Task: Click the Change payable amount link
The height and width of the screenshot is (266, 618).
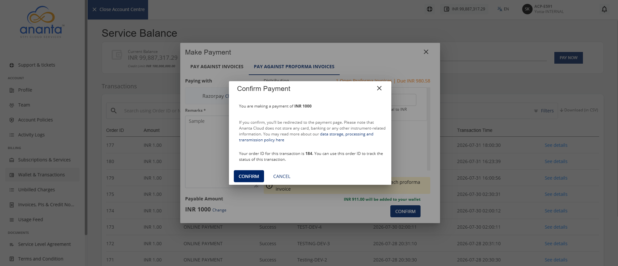Action: (219, 210)
